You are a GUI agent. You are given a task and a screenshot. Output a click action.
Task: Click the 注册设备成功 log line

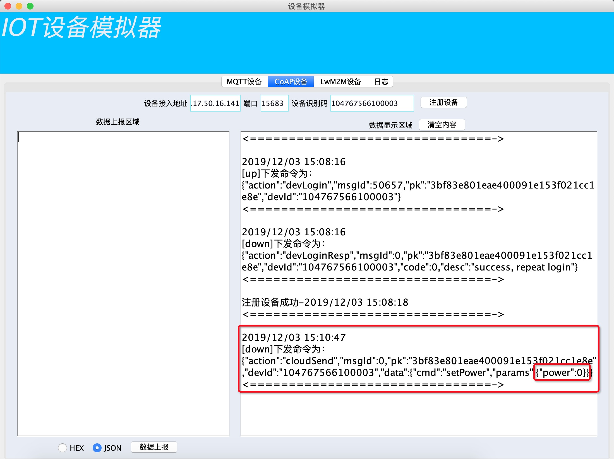[x=325, y=302]
